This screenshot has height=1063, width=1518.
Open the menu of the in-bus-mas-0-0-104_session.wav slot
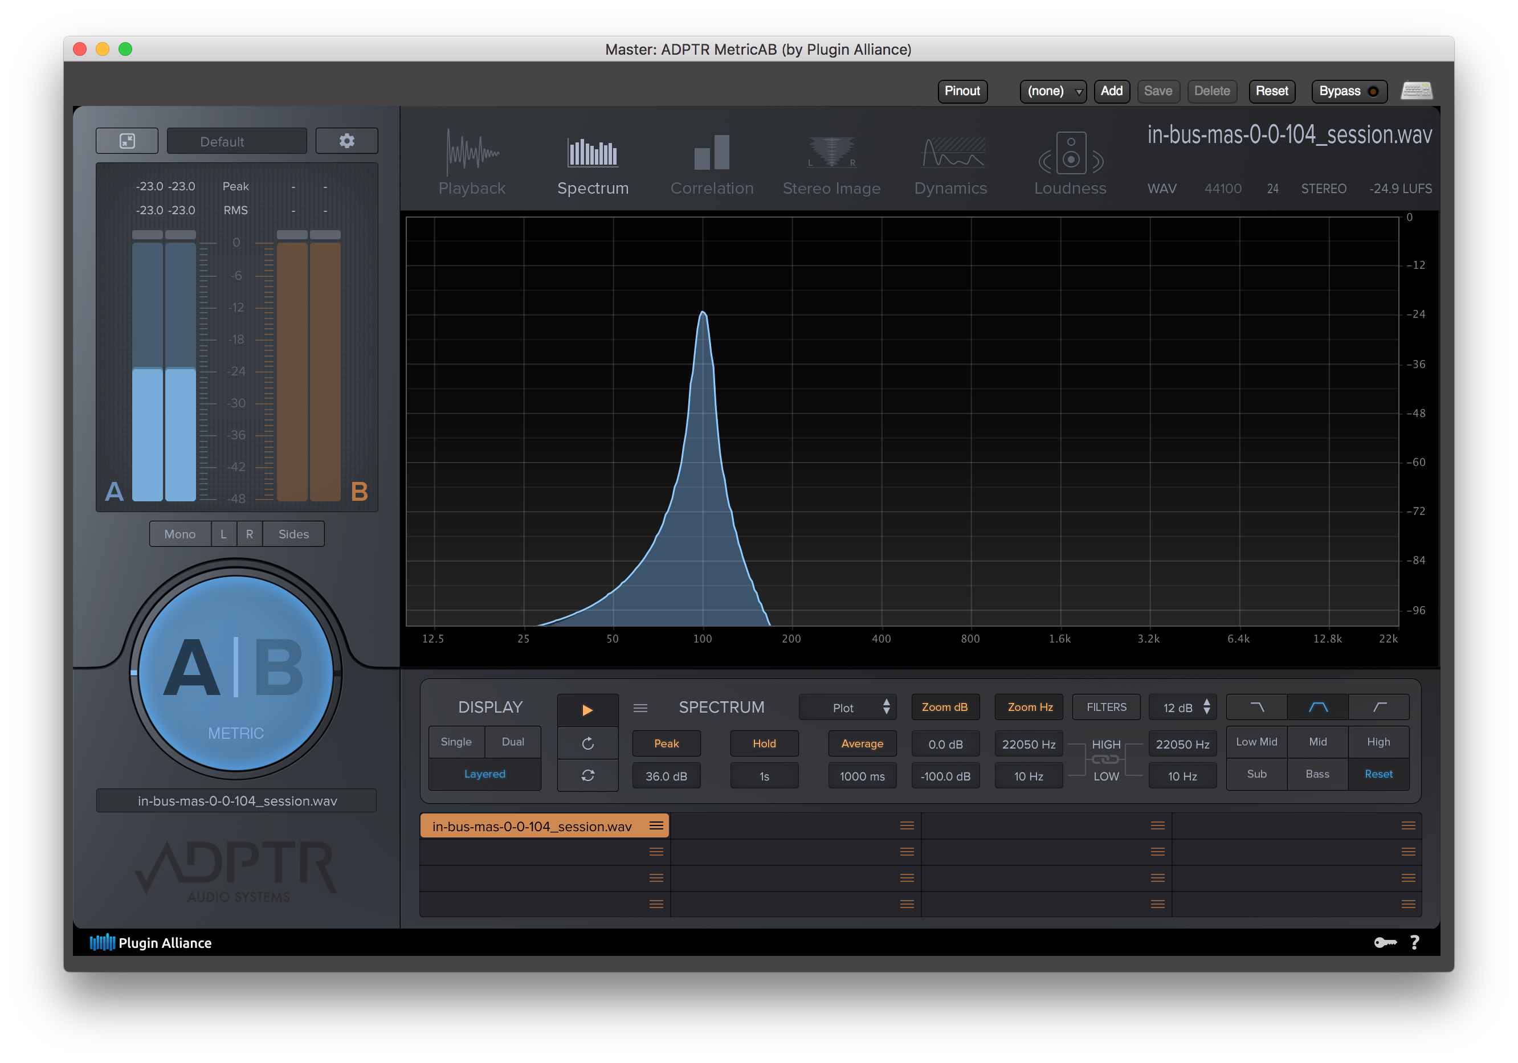pyautogui.click(x=656, y=825)
